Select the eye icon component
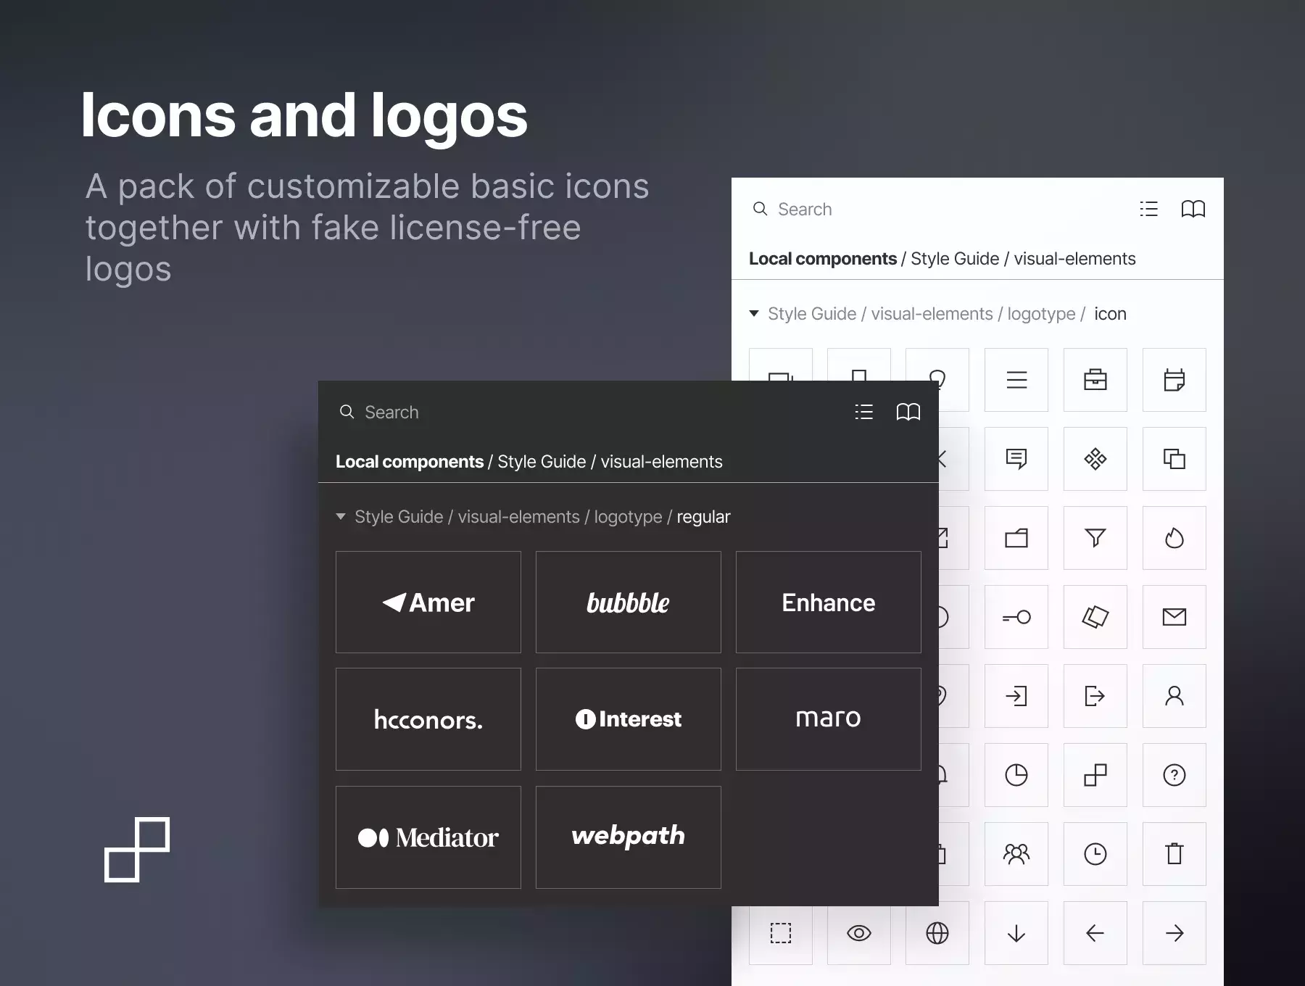1305x986 pixels. (859, 933)
